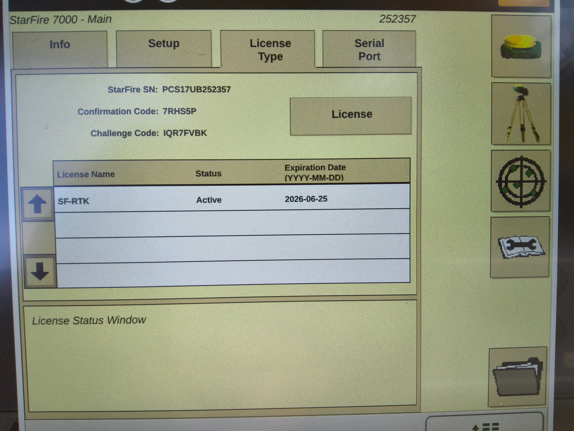Screen dimensions: 574x431
Task: Click the challenge code IQR7FVBK
Action: click(185, 133)
